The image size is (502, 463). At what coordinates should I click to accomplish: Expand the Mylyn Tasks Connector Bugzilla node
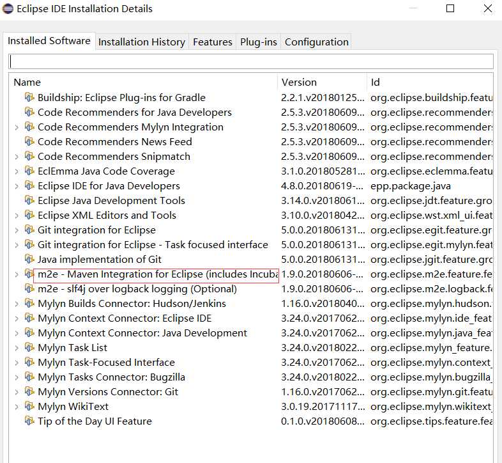17,377
